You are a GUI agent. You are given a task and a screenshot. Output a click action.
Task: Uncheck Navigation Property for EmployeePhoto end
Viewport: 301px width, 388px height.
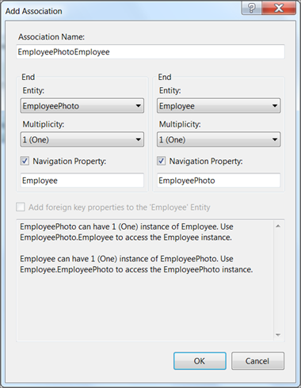click(25, 161)
